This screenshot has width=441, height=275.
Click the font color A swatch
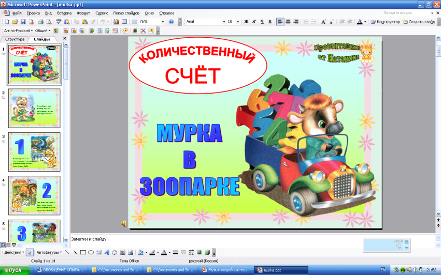click(360, 22)
